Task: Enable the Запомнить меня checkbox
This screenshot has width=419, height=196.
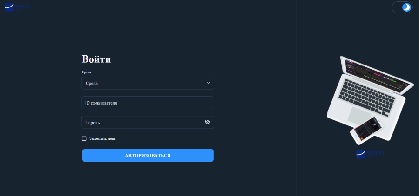Action: 84,138
